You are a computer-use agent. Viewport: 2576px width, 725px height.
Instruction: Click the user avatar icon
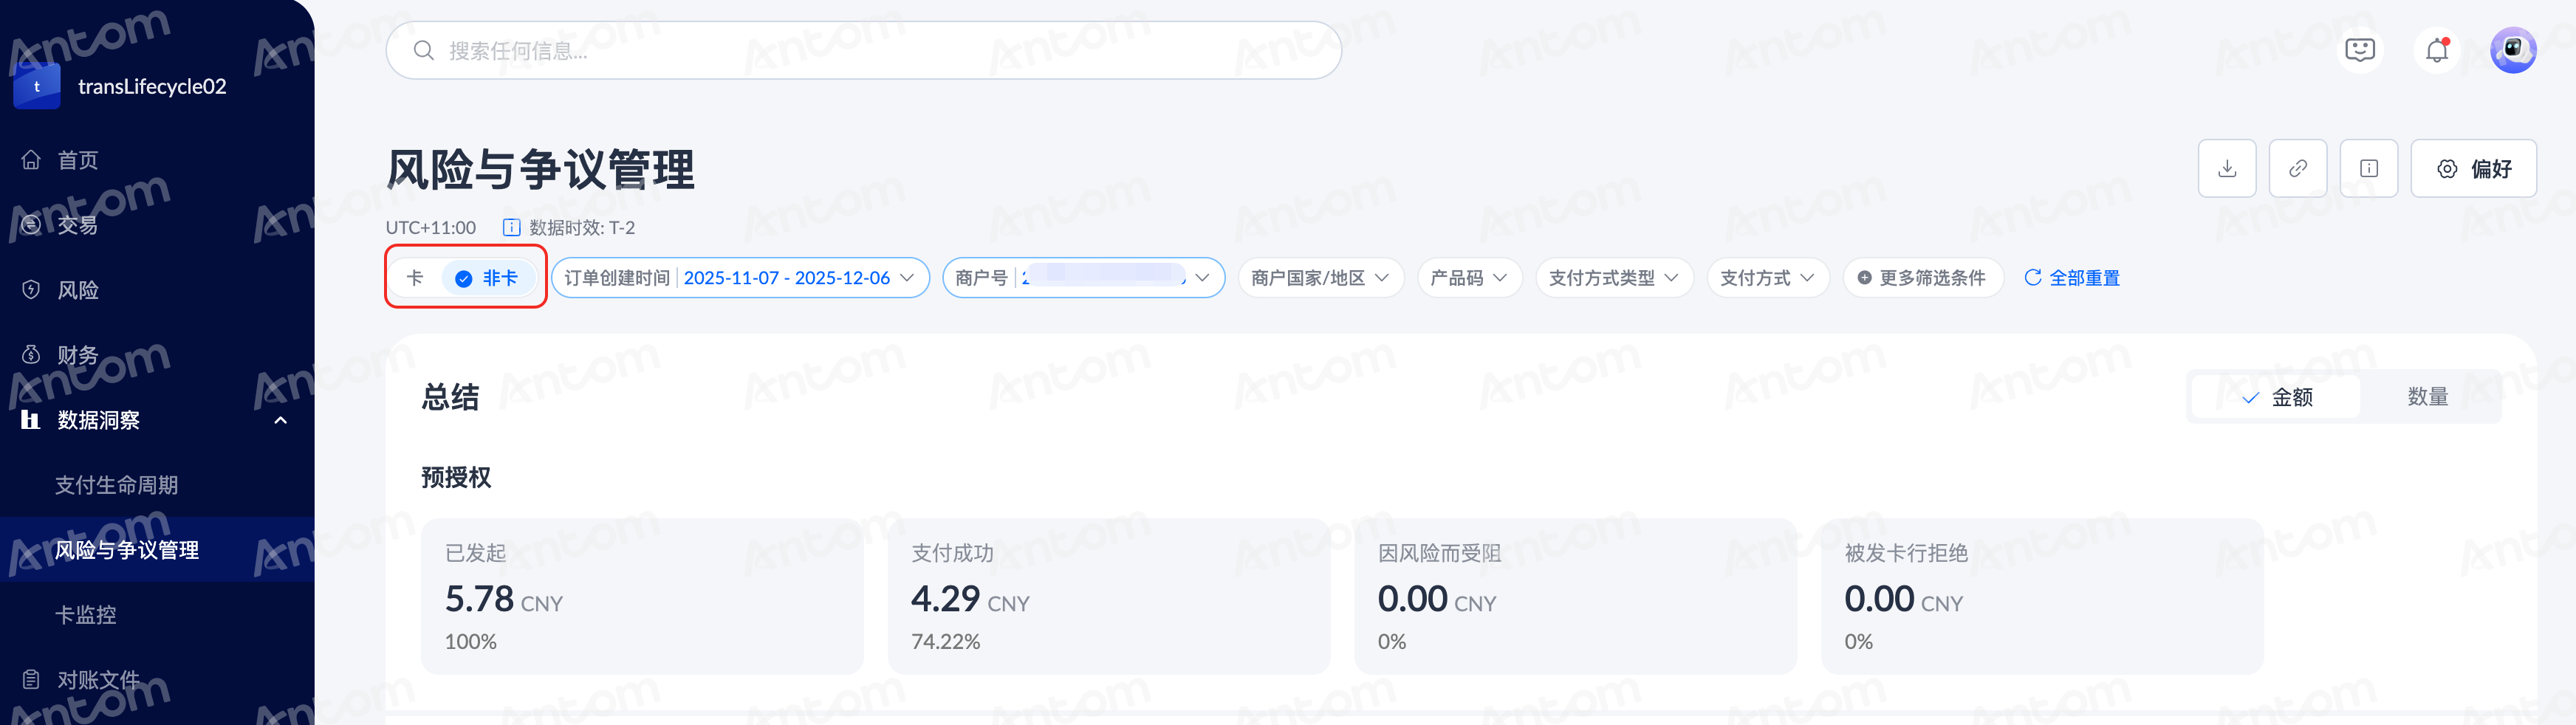(x=2512, y=50)
